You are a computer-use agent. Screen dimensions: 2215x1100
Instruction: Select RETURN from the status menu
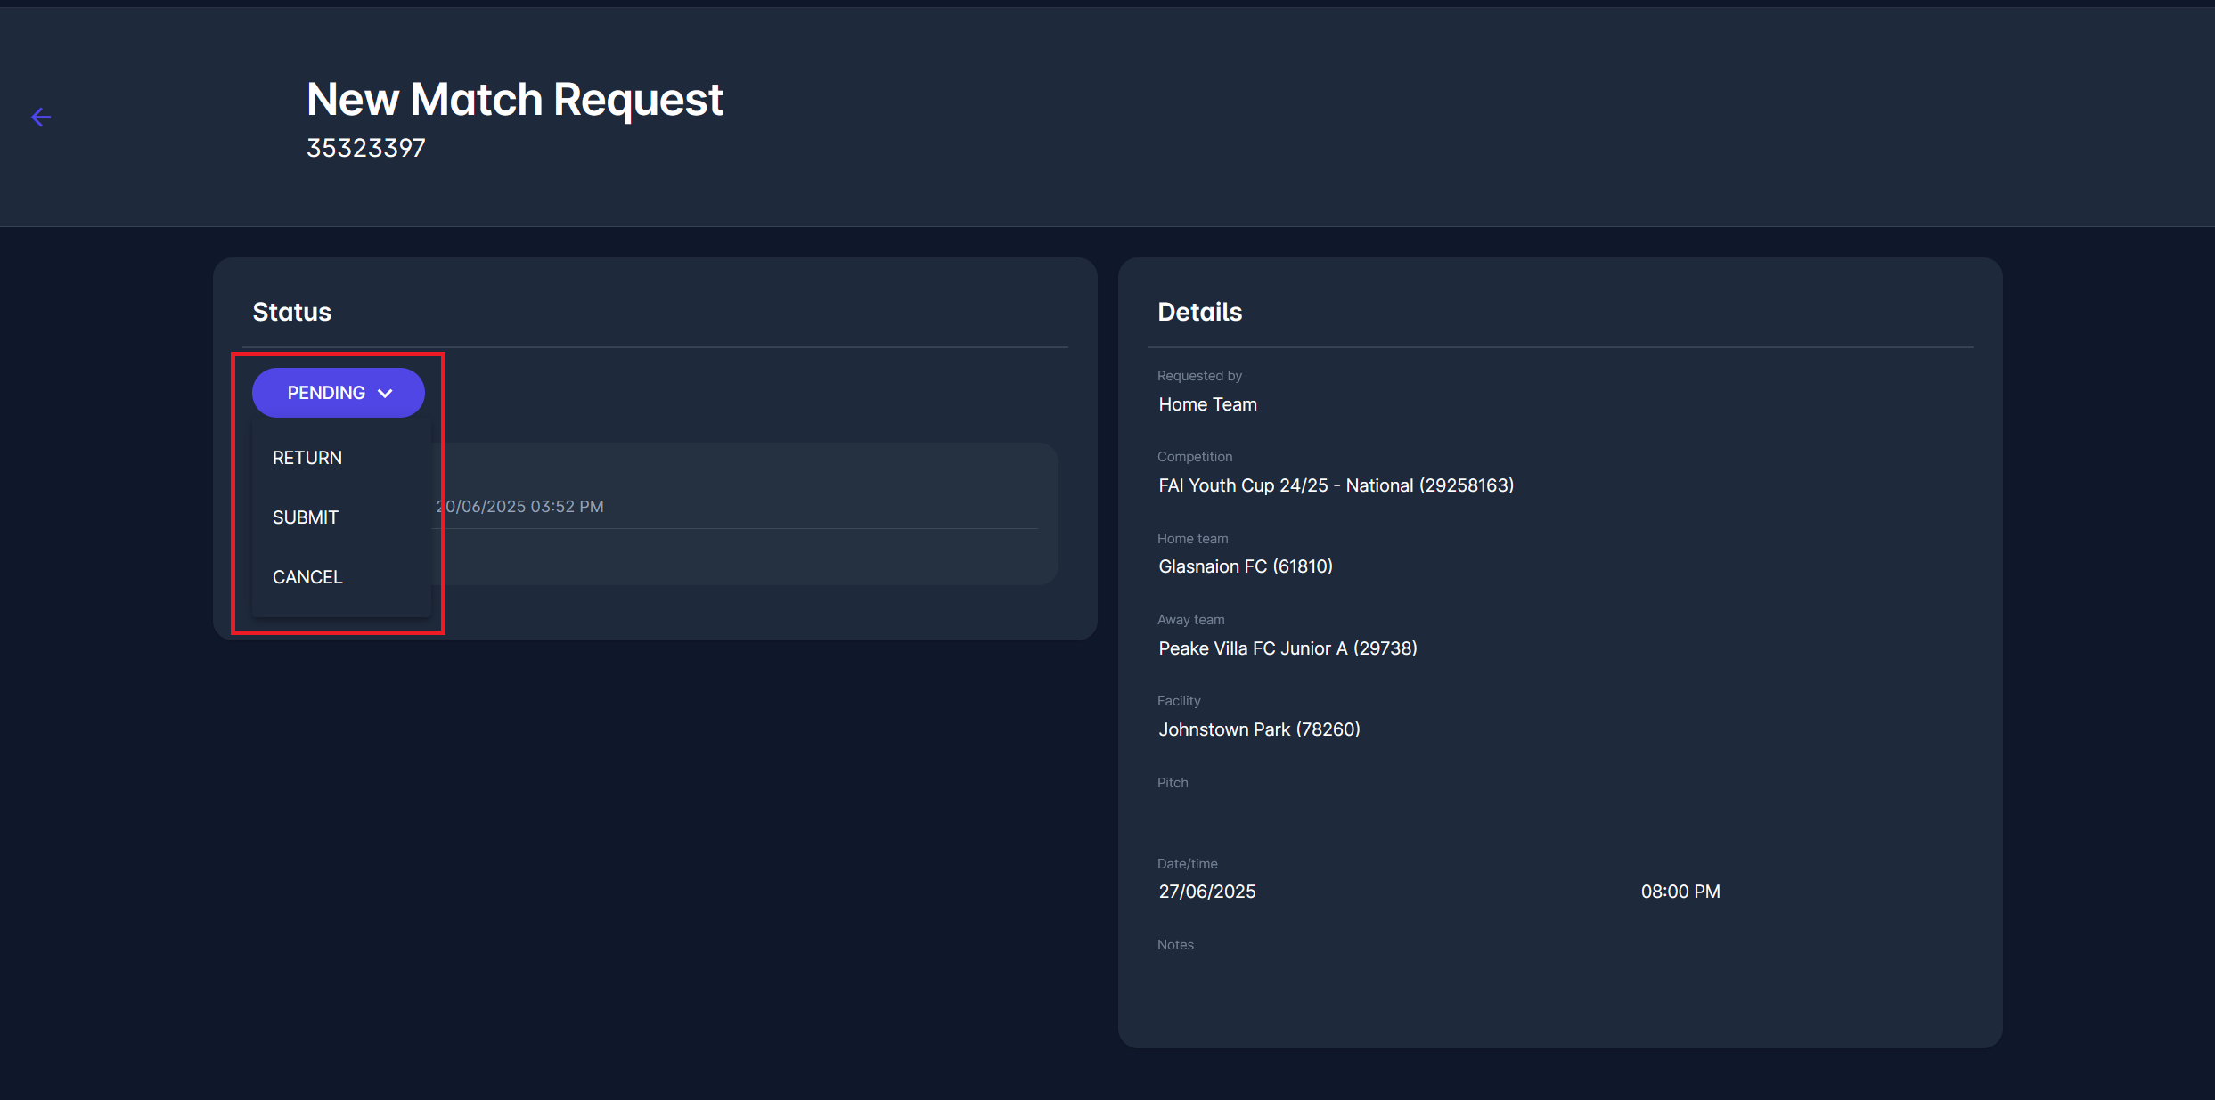307,458
